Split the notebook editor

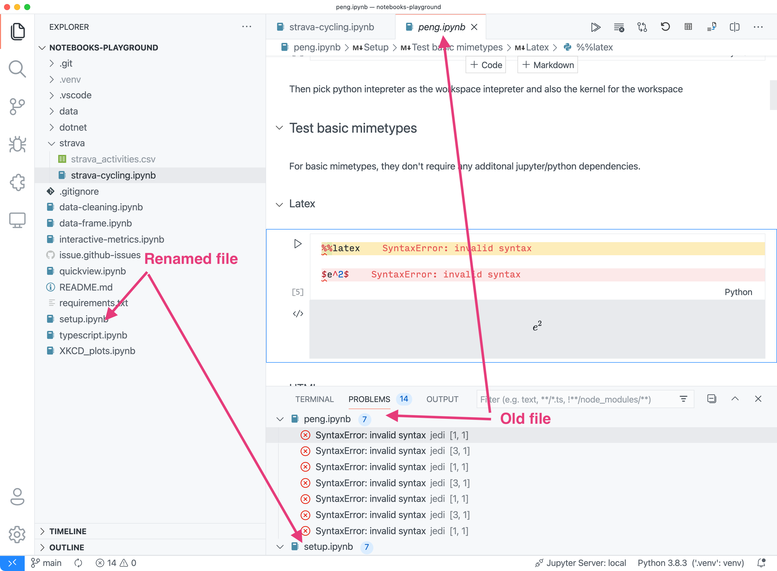pyautogui.click(x=735, y=27)
